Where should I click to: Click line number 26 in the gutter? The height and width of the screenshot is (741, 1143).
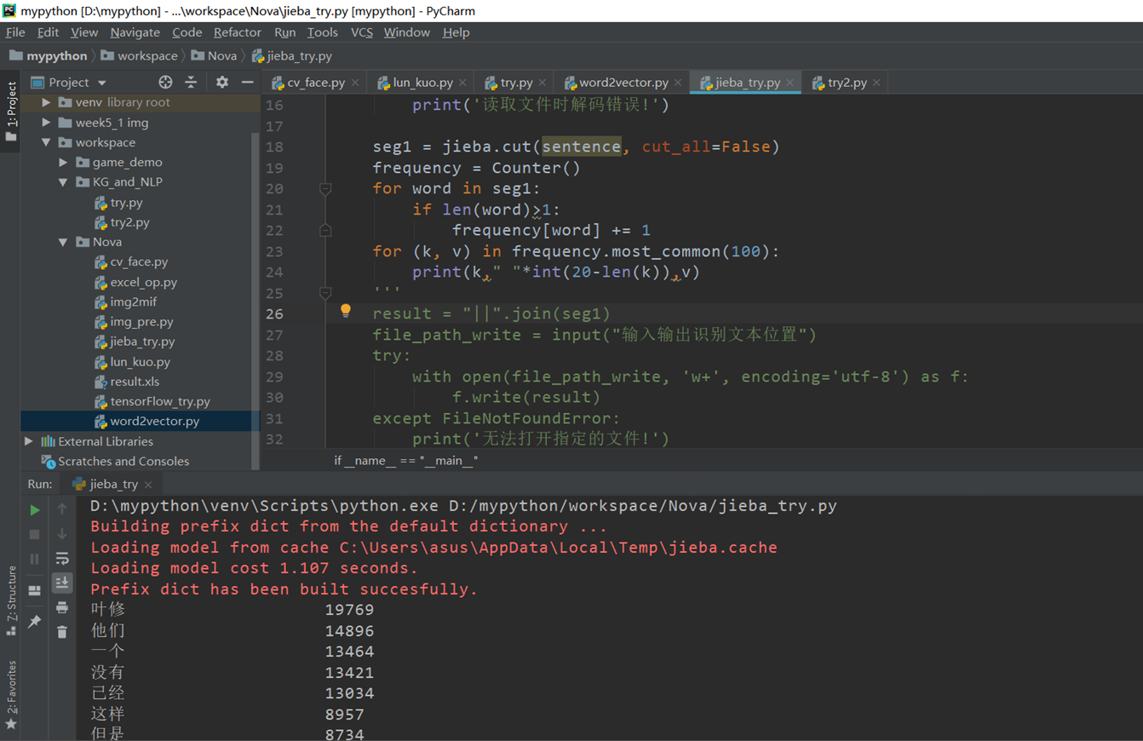coord(274,313)
